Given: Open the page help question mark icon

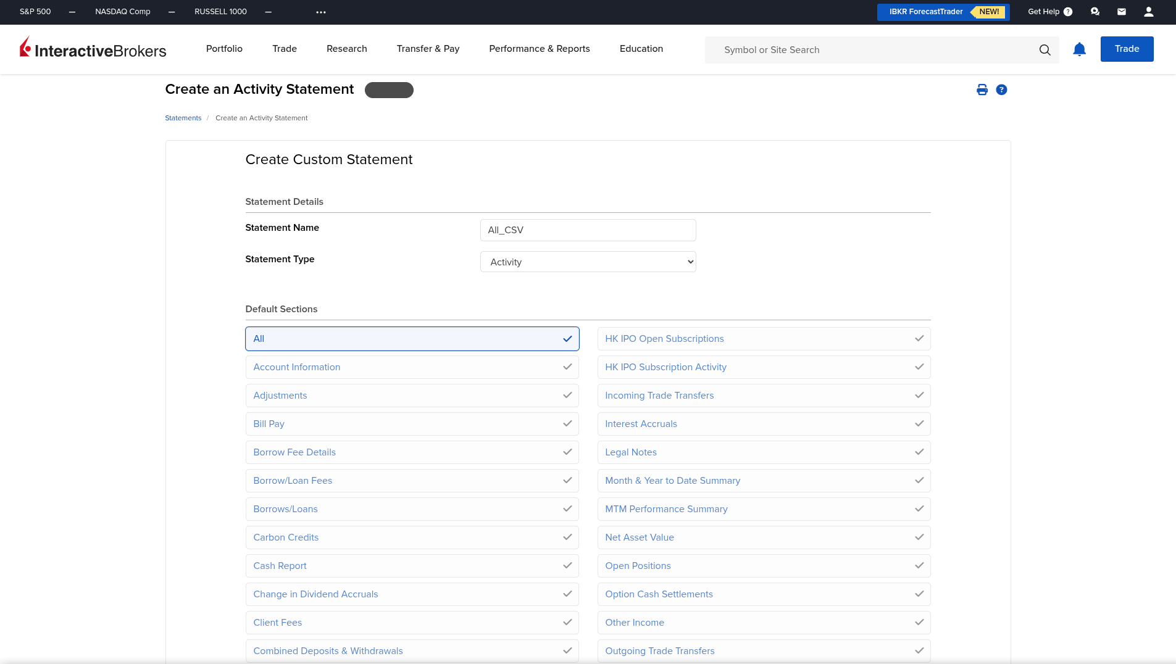Looking at the screenshot, I should coord(1001,90).
